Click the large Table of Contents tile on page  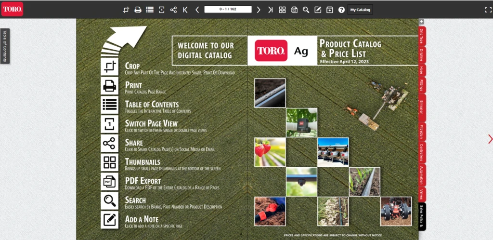click(109, 105)
